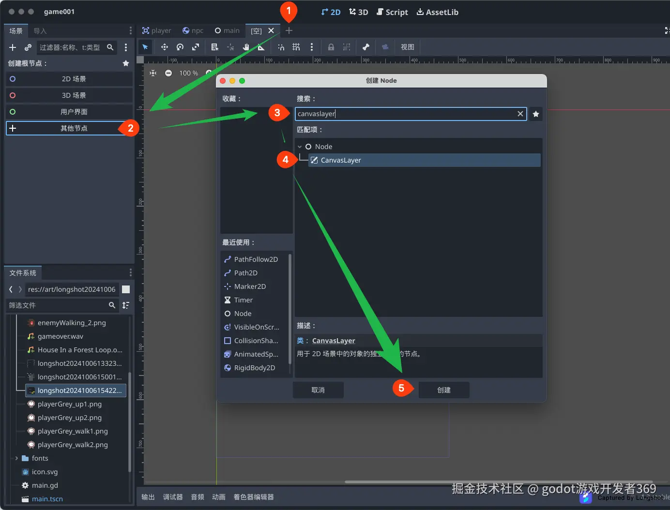The height and width of the screenshot is (510, 670).
Task: Choose PathFollow2D from recent list
Action: [255, 259]
